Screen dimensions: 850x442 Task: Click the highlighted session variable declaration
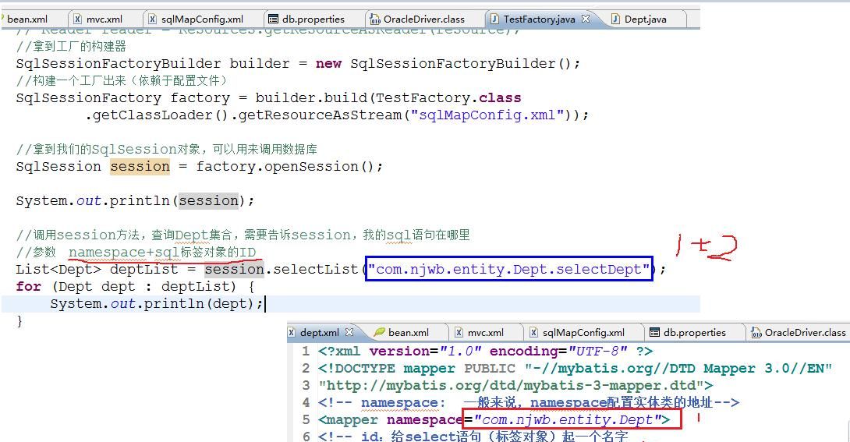(140, 167)
